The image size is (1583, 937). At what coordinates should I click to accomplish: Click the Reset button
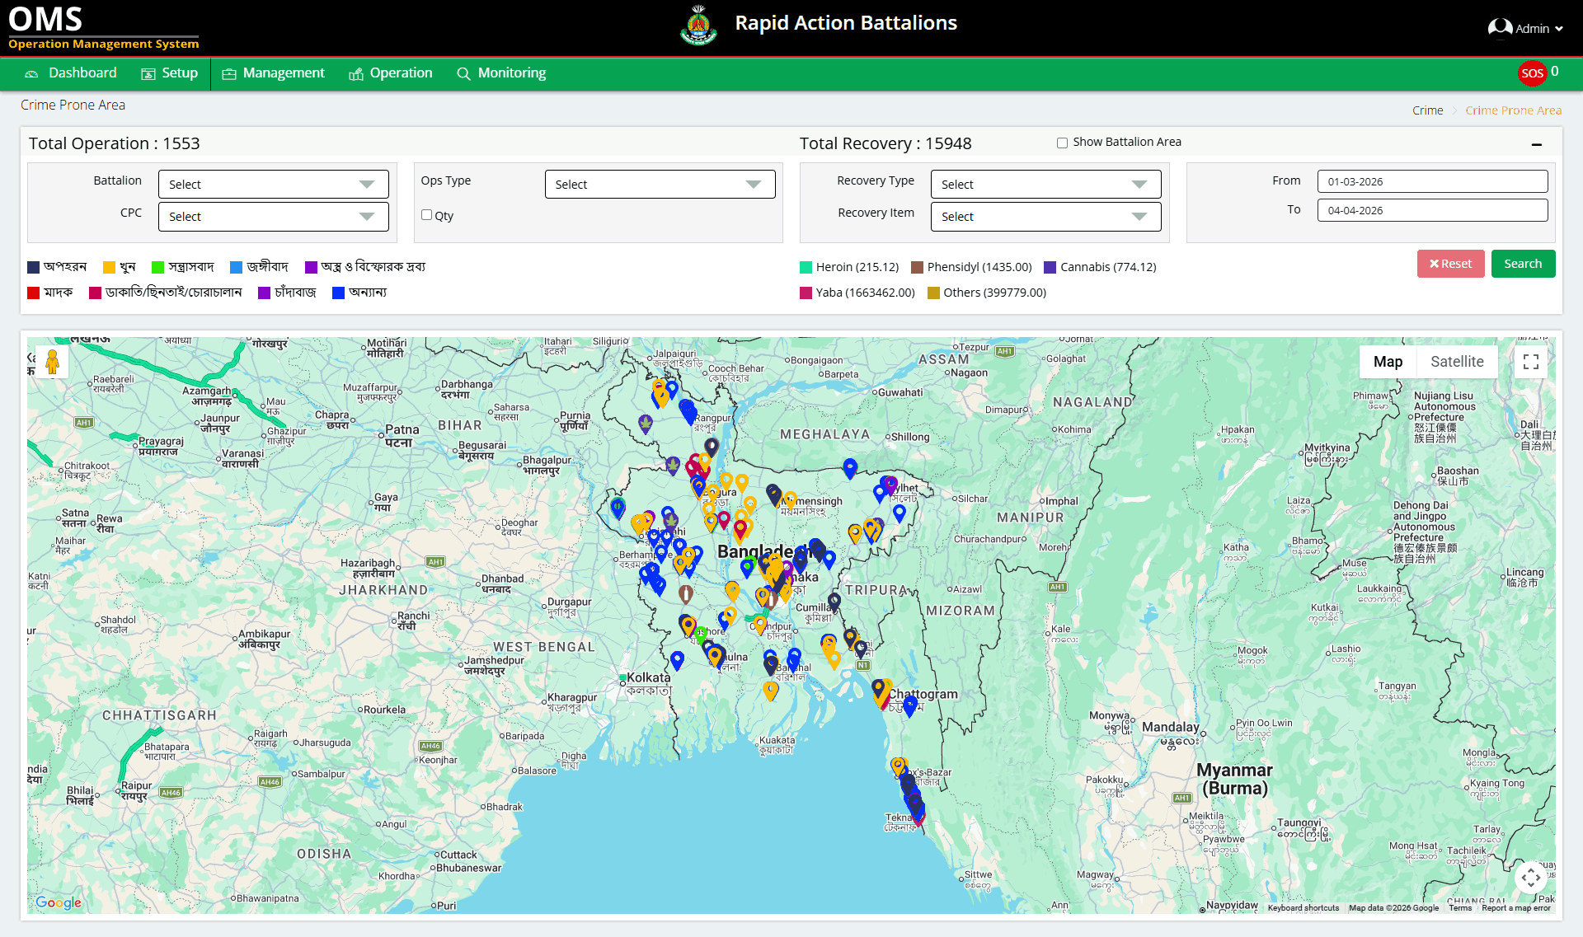click(x=1450, y=264)
